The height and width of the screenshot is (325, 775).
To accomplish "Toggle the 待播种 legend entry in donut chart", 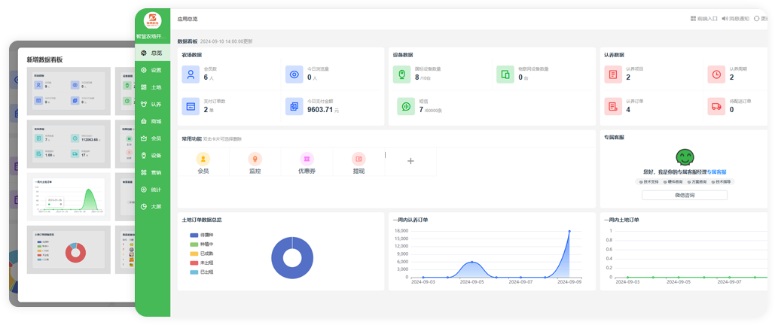I will click(201, 235).
